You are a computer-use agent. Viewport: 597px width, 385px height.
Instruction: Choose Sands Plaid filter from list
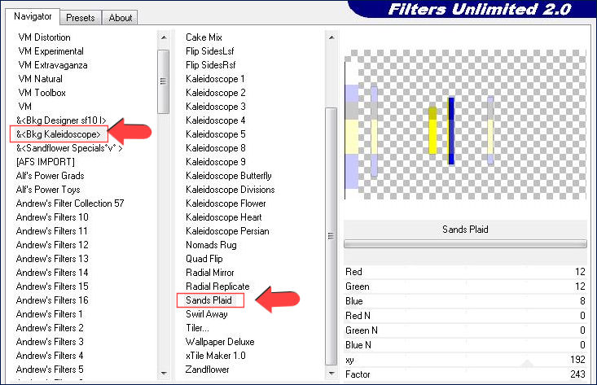pyautogui.click(x=209, y=300)
